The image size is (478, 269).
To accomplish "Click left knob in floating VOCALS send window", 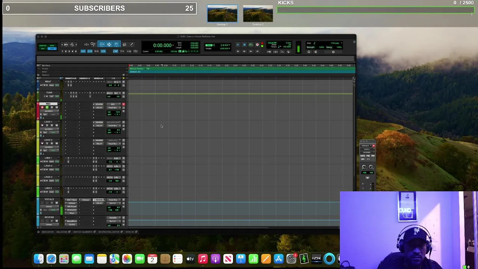I will 364,167.
